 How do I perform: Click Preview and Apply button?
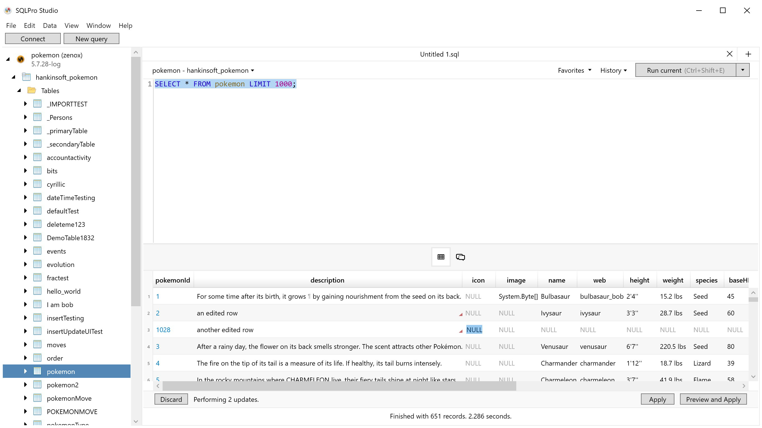pos(713,399)
